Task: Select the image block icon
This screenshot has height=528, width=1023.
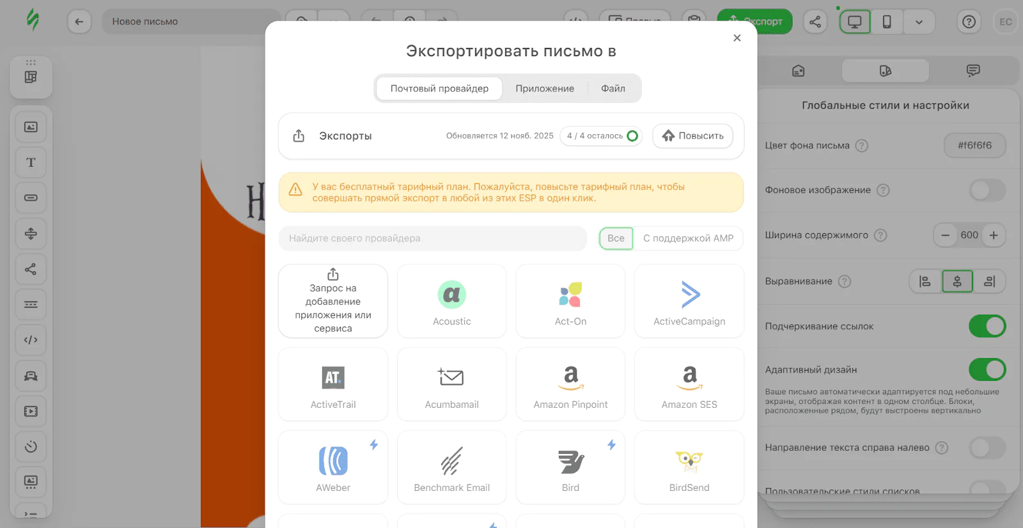Action: tap(31, 127)
